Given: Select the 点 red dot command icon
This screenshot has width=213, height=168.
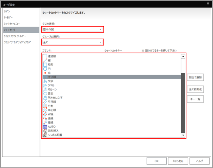Looking at the screenshot, I should click(45, 73).
